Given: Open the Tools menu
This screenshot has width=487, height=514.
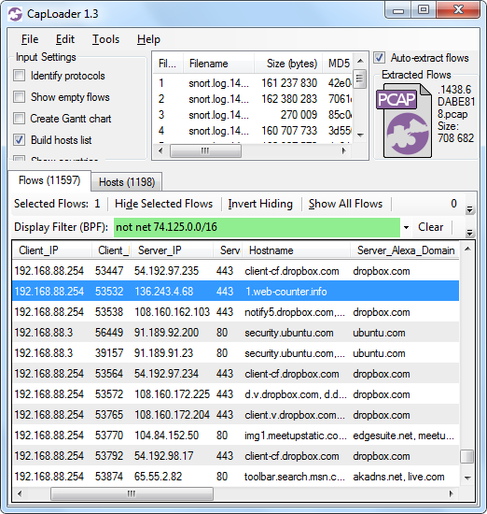Looking at the screenshot, I should 105,39.
